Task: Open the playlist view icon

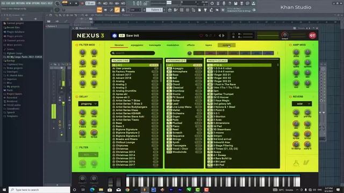Action: (170, 10)
